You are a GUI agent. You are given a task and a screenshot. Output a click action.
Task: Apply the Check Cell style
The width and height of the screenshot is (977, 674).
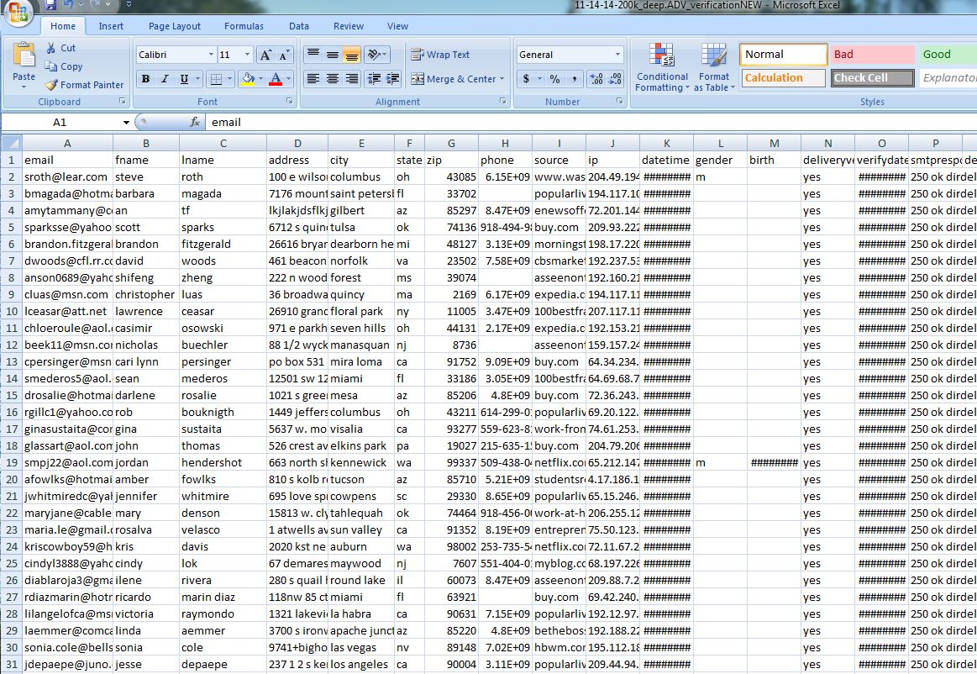pos(872,77)
